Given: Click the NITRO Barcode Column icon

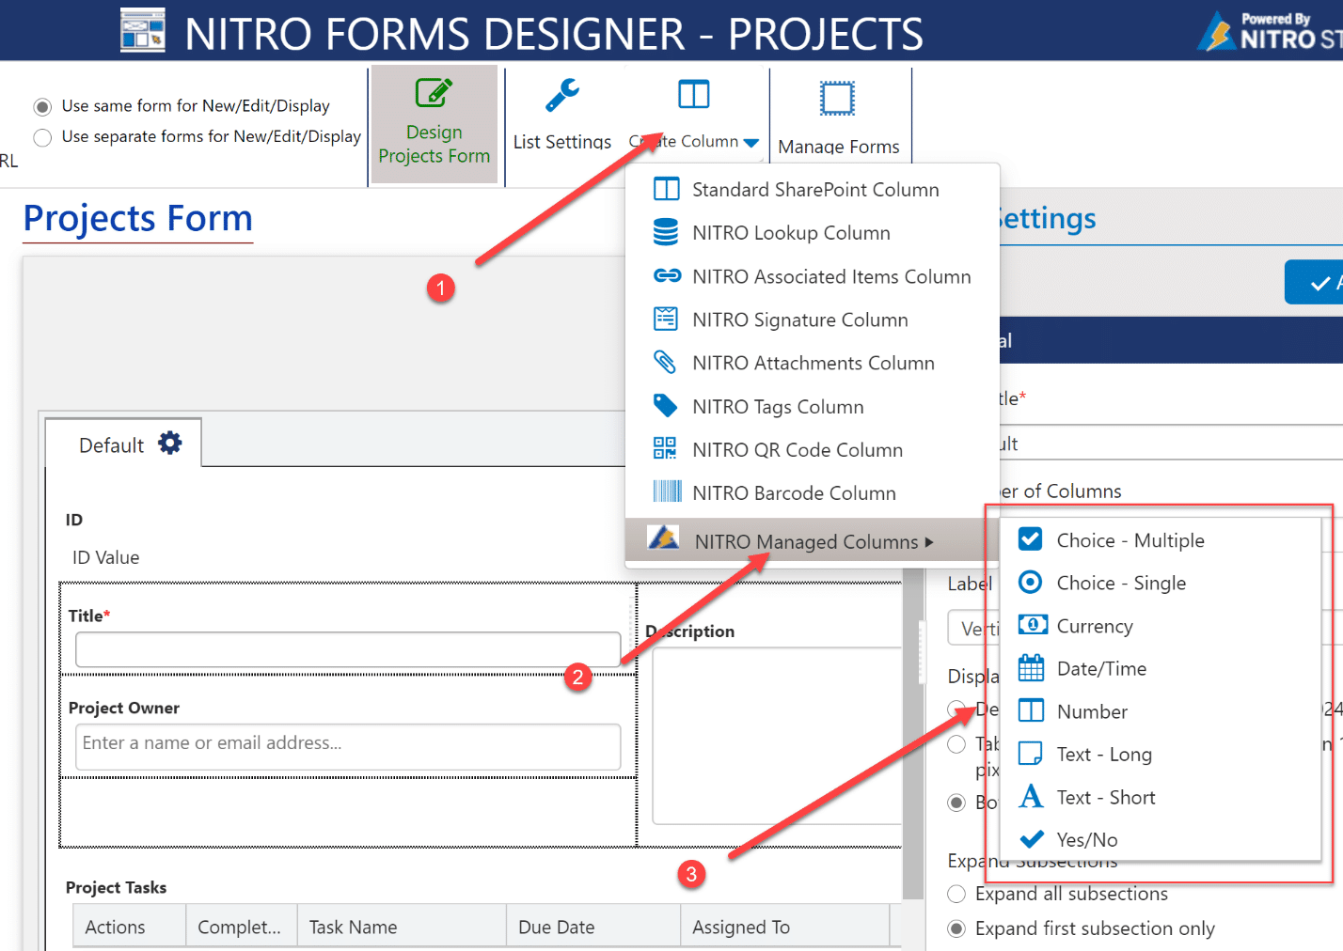Looking at the screenshot, I should pyautogui.click(x=667, y=491).
